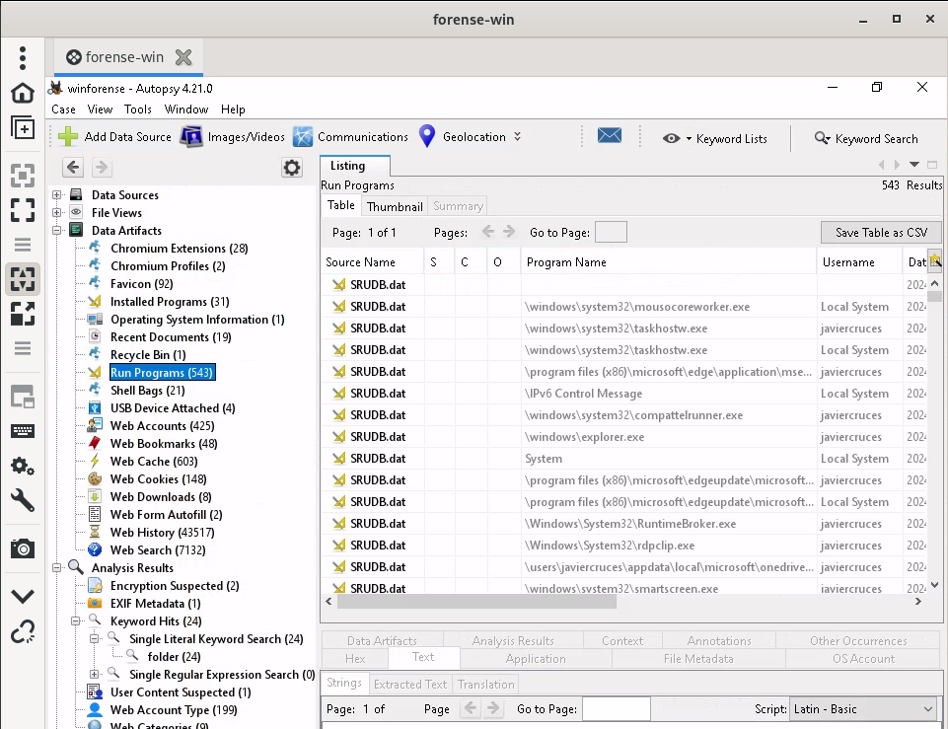Screen dimensions: 948x729
Task: Open Geolocation map pin icon
Action: pyautogui.click(x=427, y=136)
